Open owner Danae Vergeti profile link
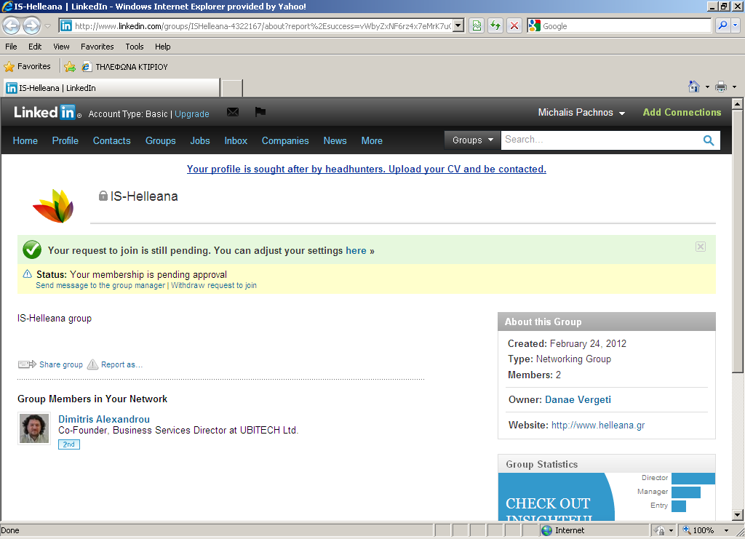The height and width of the screenshot is (539, 745). pos(578,400)
